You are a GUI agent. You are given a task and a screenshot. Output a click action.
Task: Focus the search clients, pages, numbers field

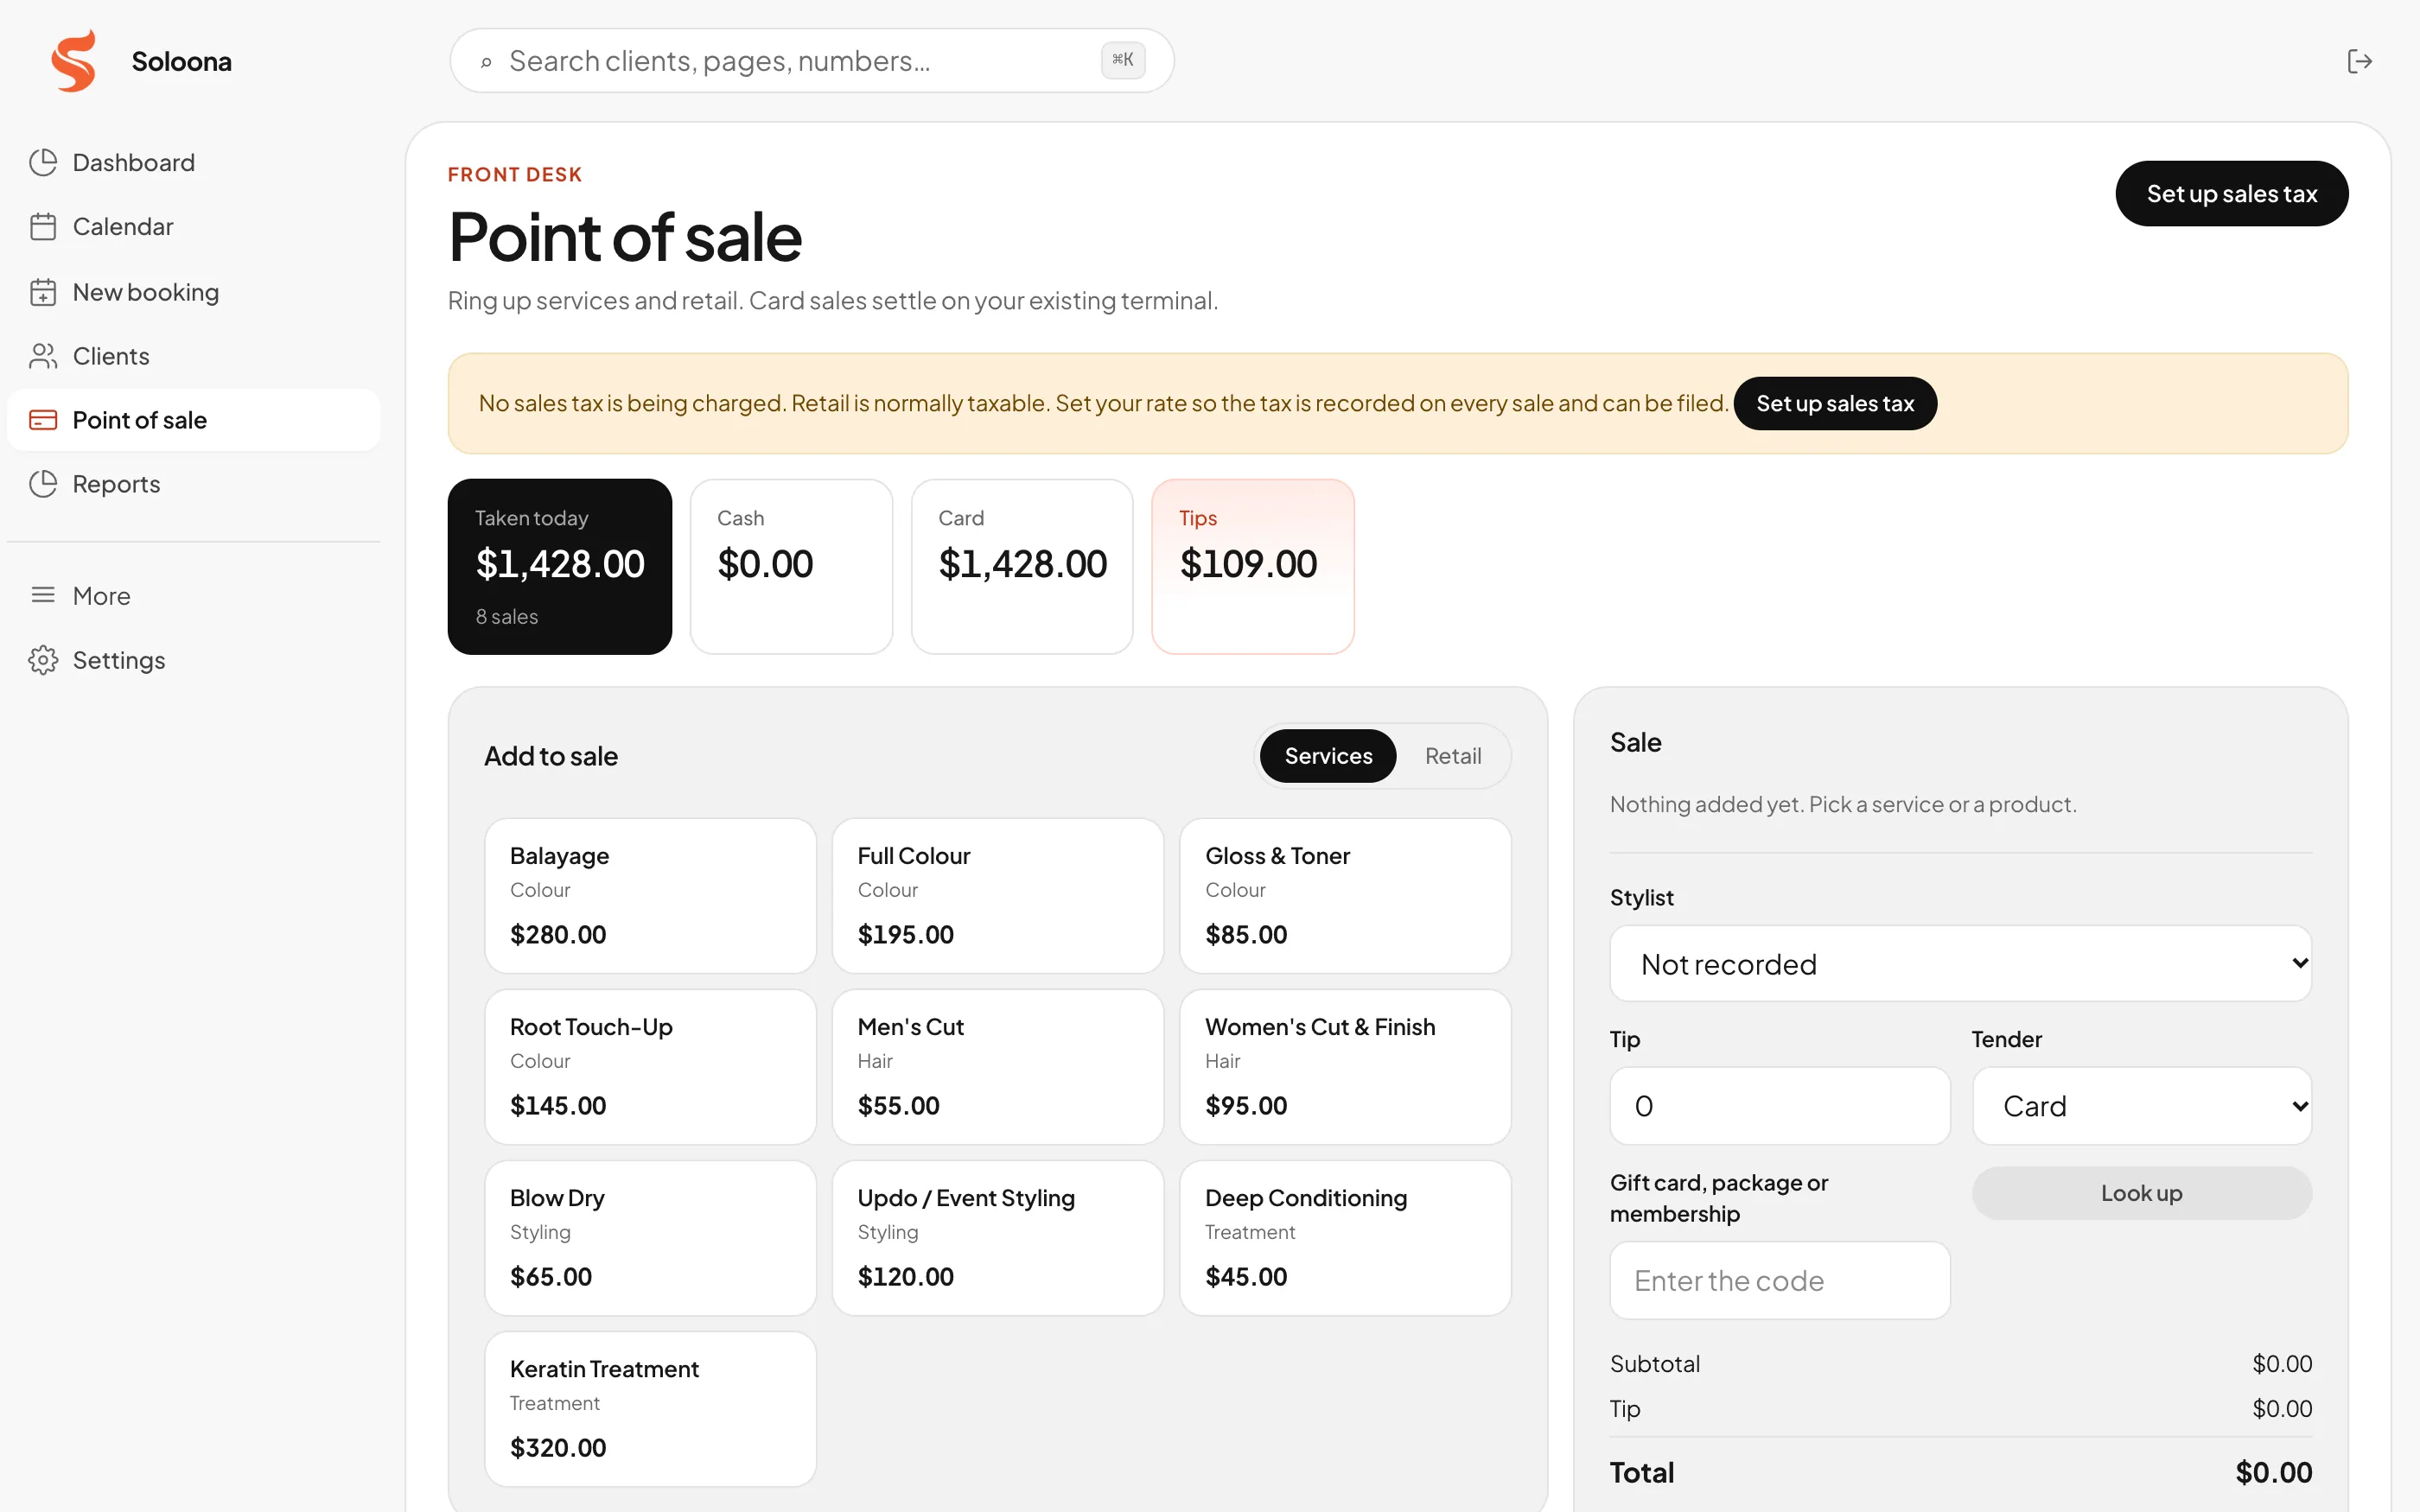pos(811,61)
